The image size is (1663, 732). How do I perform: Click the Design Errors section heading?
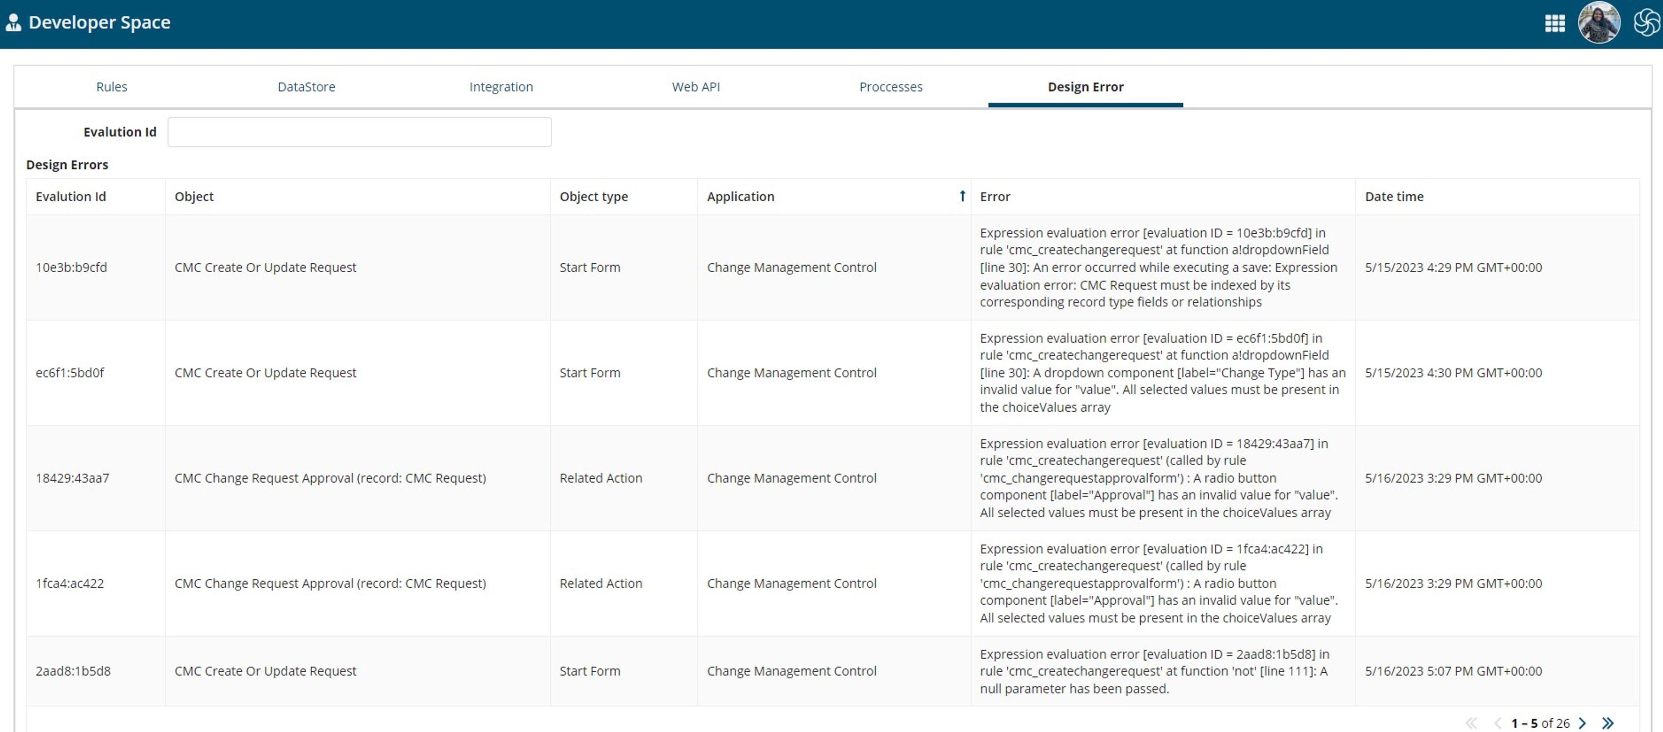[67, 164]
